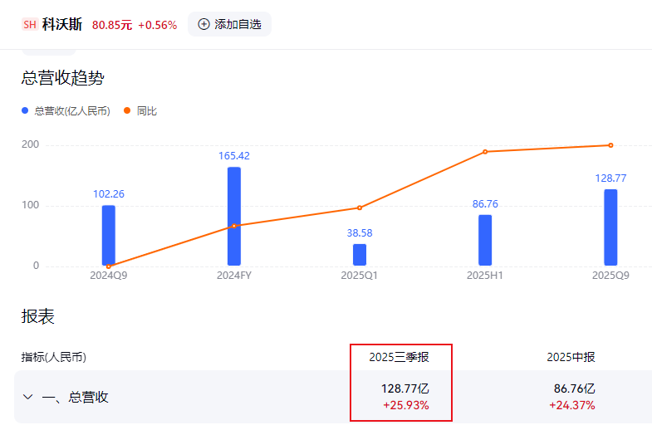
Task: Click the 同比 line point above 2025Q9
Action: point(610,145)
